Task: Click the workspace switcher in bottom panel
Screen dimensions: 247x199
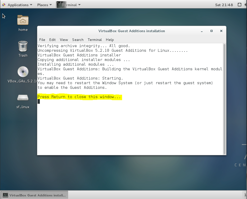Action: point(245,195)
